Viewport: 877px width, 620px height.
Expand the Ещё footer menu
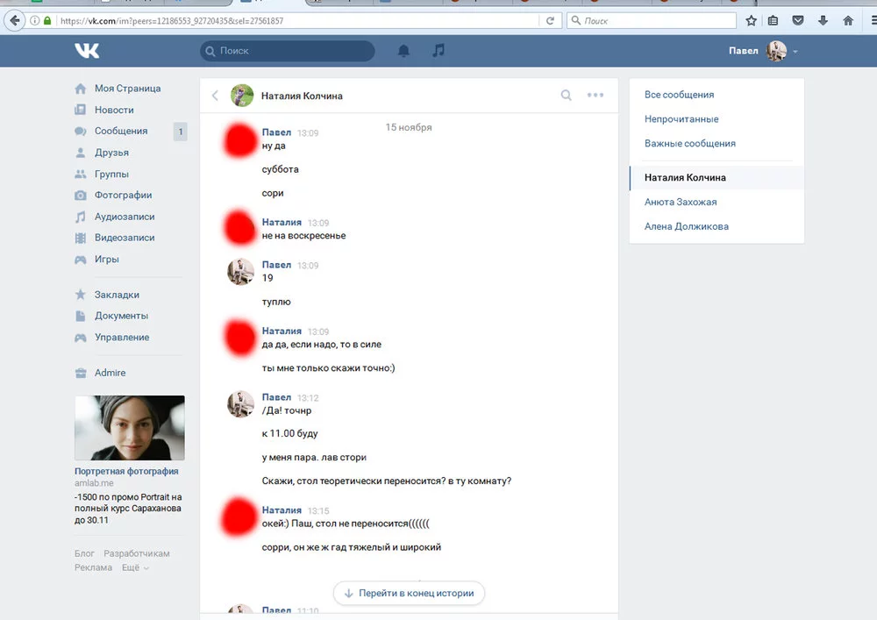(135, 567)
